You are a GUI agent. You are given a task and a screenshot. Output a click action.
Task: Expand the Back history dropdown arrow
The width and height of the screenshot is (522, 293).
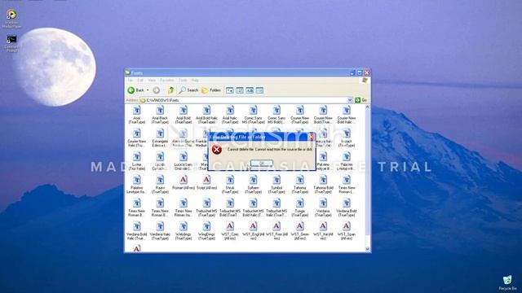coord(148,90)
